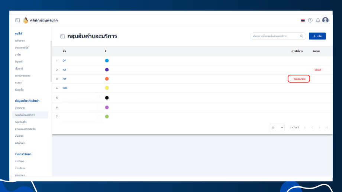Open สัญชาติ in the sidebar
Image resolution: width=342 pixels, height=192 pixels.
(19, 62)
